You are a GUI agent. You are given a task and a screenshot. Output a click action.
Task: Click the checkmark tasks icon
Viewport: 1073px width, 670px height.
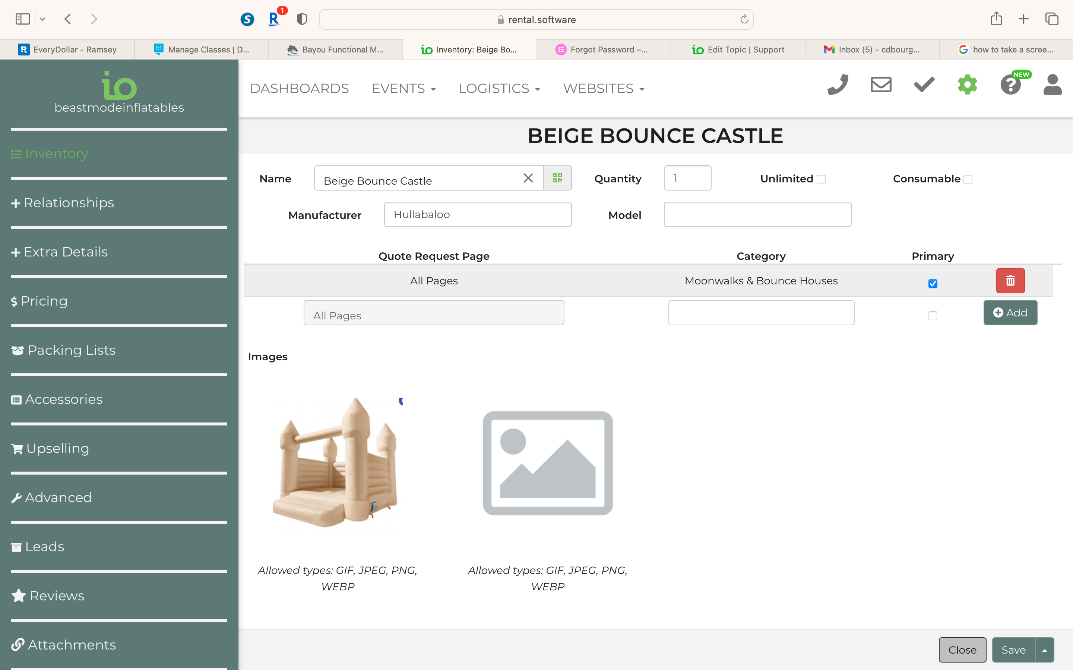[924, 84]
